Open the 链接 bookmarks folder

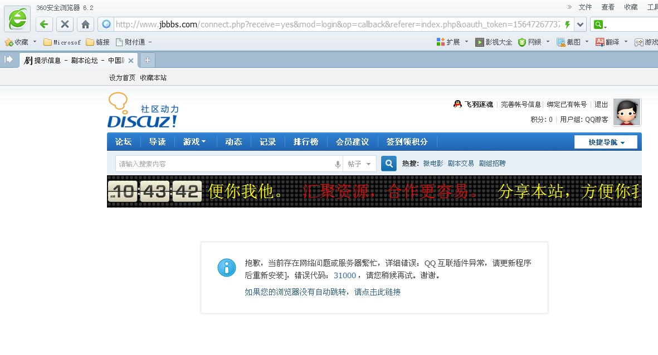[98, 42]
